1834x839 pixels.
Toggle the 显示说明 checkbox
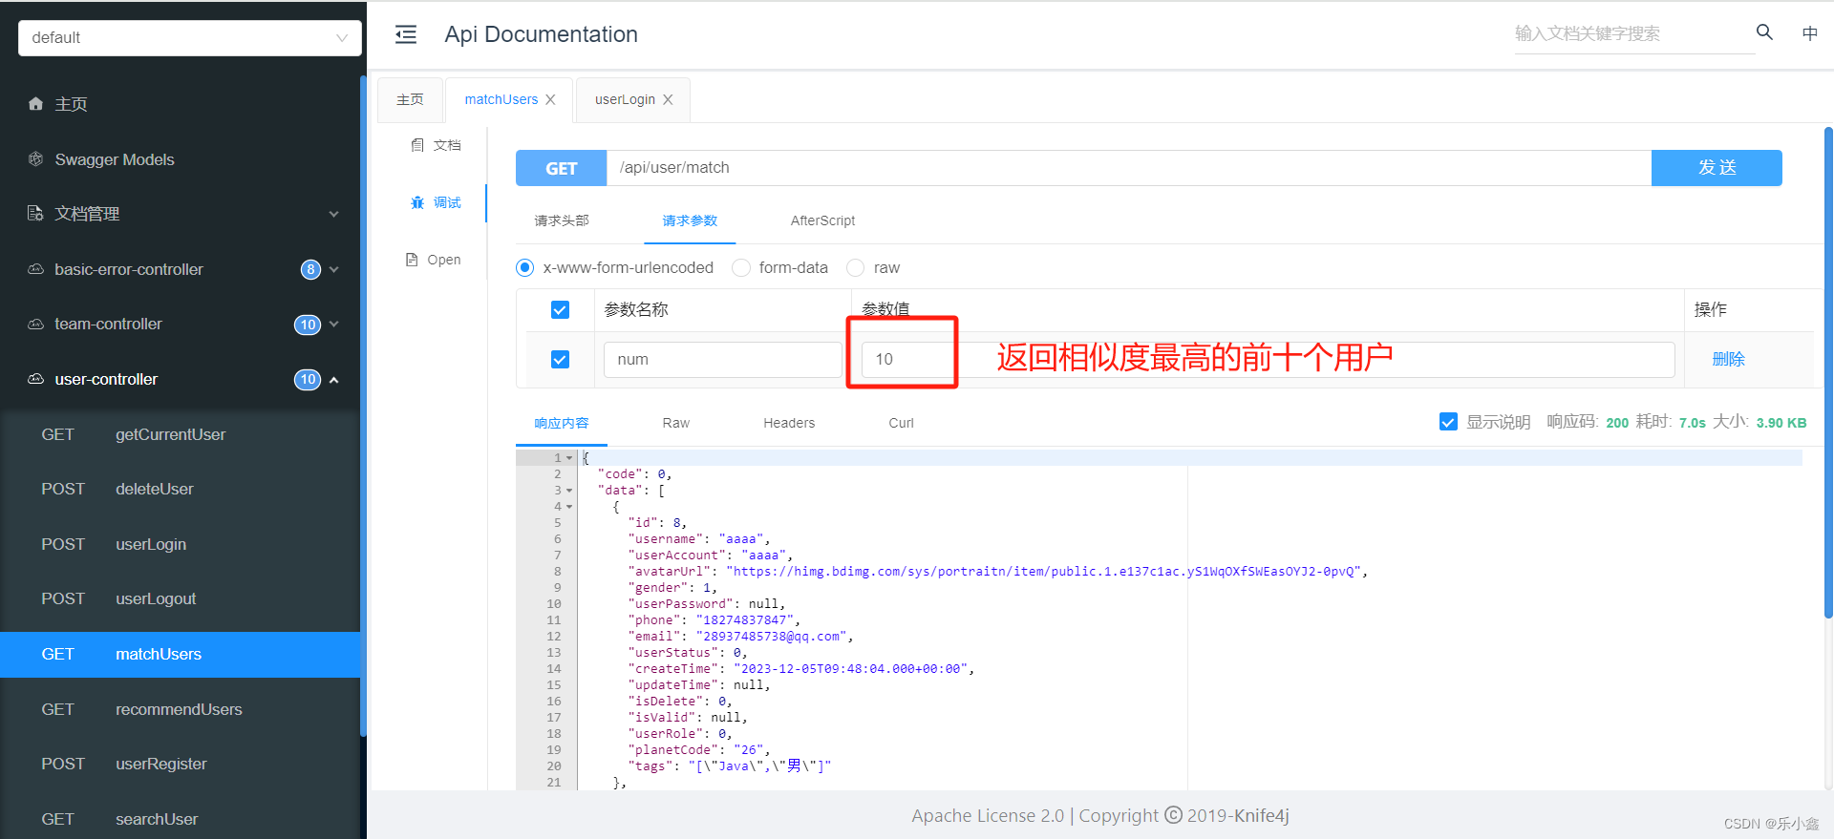click(x=1448, y=422)
